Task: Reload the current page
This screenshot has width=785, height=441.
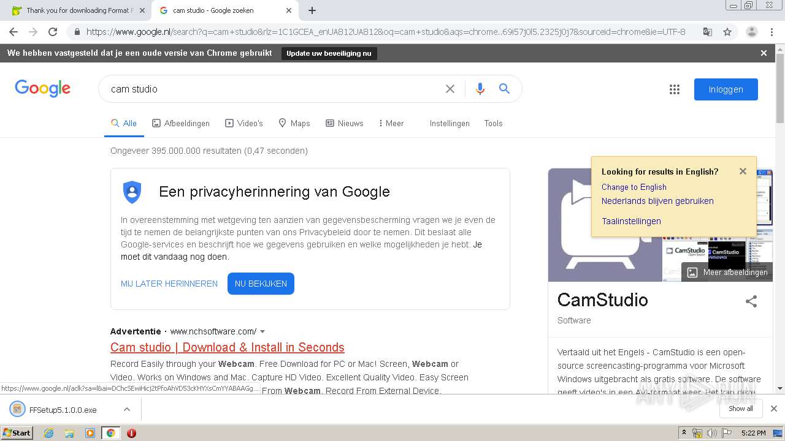Action: point(53,32)
